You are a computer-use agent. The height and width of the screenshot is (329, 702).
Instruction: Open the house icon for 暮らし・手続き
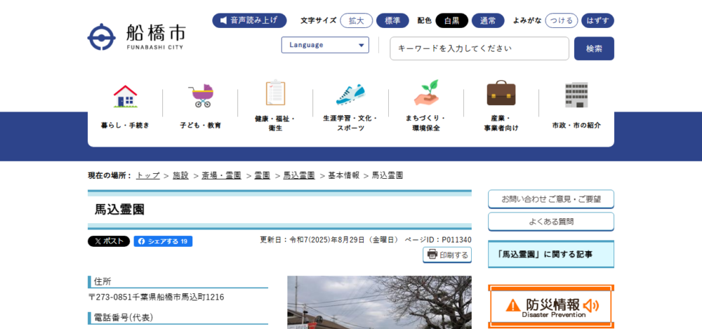[x=126, y=96]
